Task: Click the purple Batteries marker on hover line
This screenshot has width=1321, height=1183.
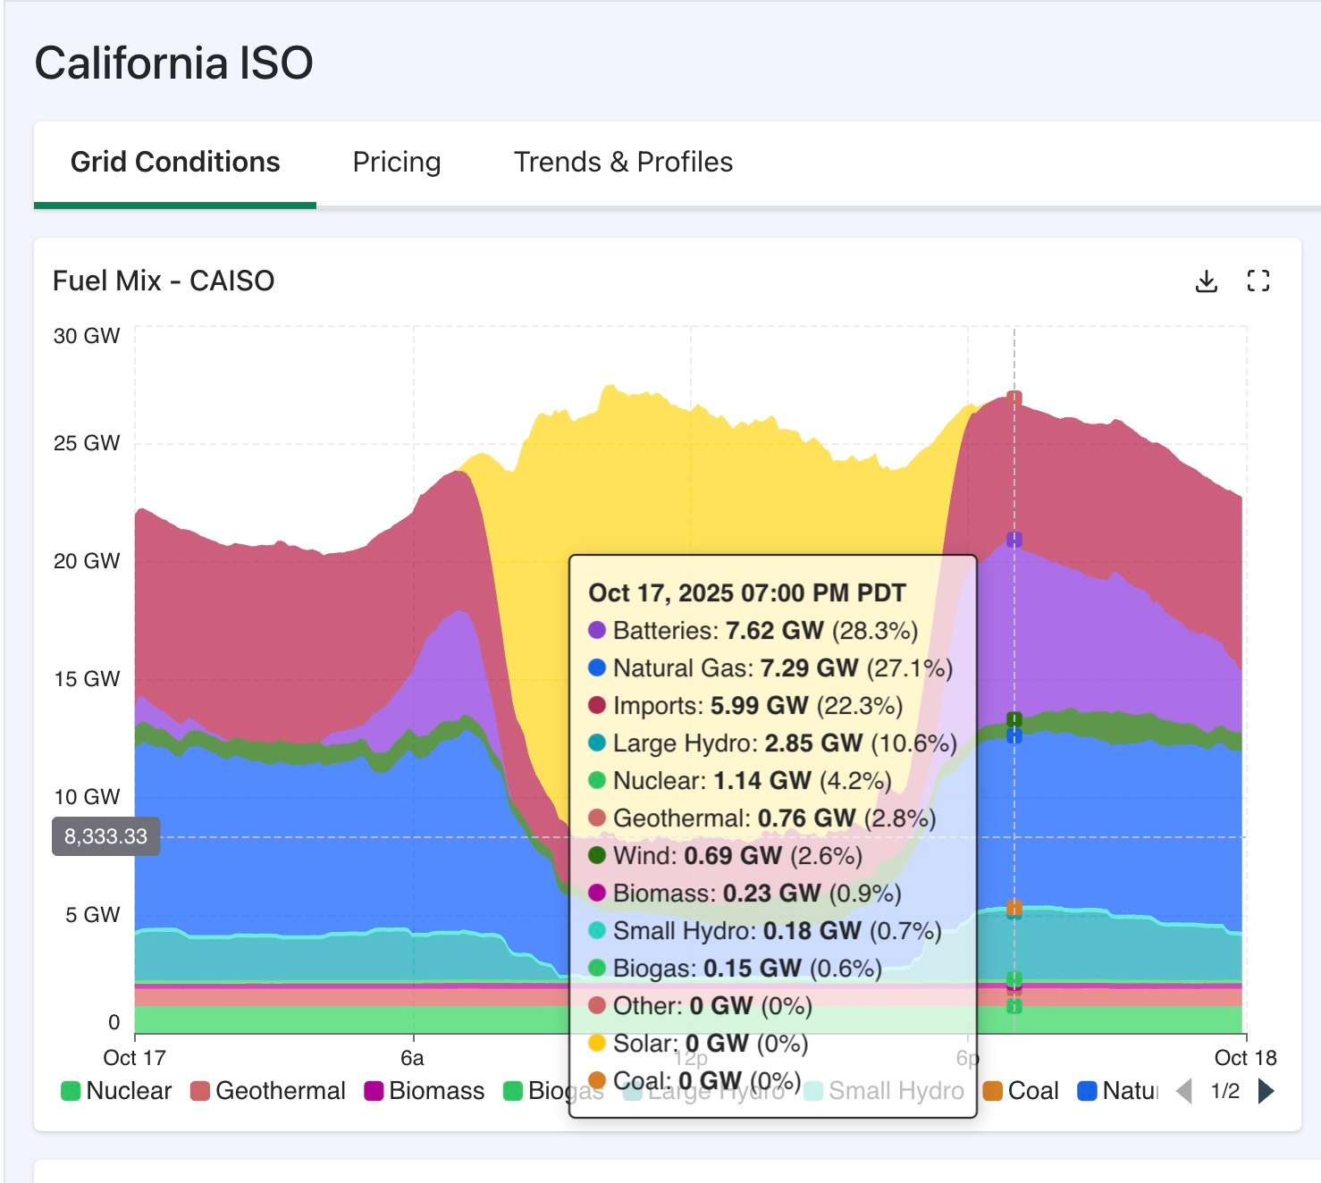Action: click(1014, 540)
